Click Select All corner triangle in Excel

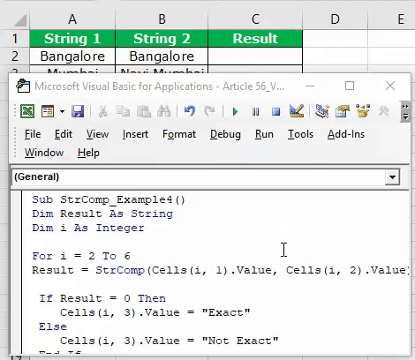pos(20,20)
